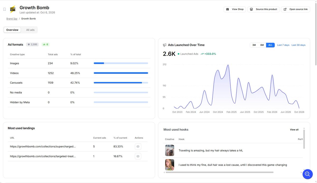Click the Hidden by Meta row label
Image resolution: width=317 pixels, height=183 pixels.
(x=20, y=102)
